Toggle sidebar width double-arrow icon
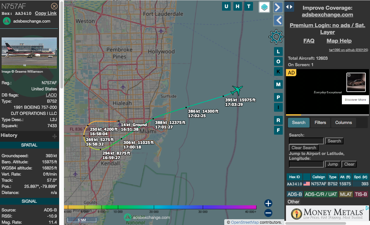 (x=289, y=7)
